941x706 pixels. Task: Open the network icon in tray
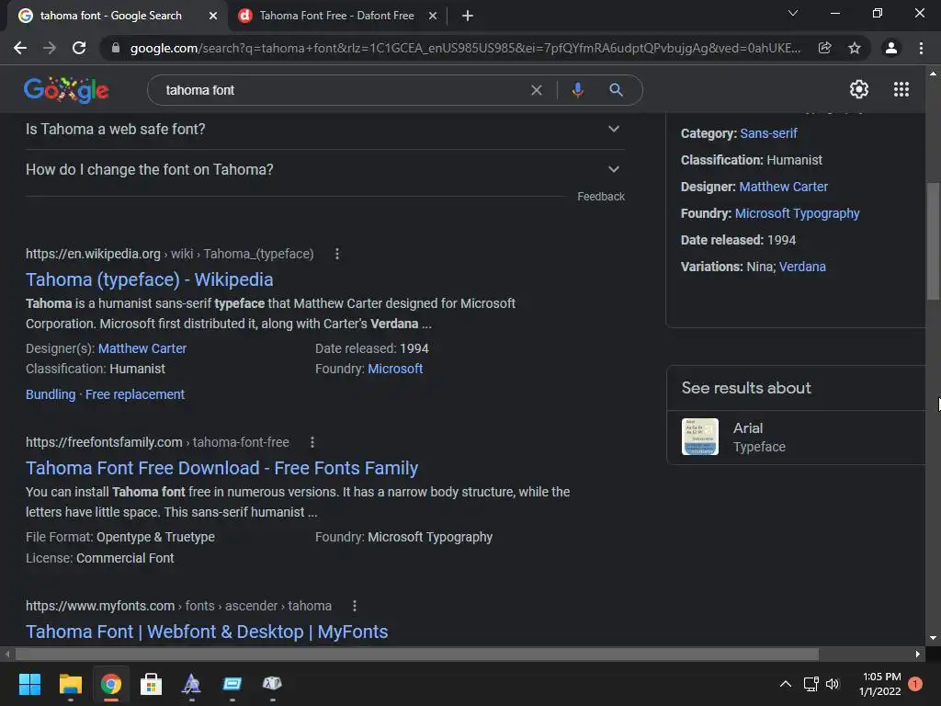coord(811,684)
